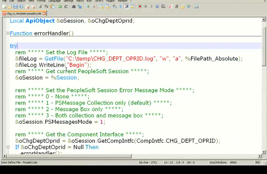This screenshot has width=267, height=174.
Task: Click Run macro multiple times icon
Action: pyautogui.click(x=157, y=7)
